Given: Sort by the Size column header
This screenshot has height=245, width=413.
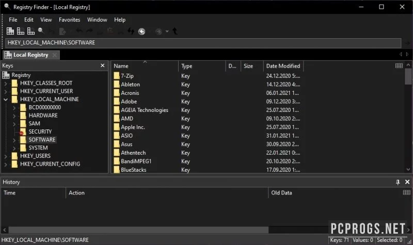Looking at the screenshot, I should pos(252,66).
